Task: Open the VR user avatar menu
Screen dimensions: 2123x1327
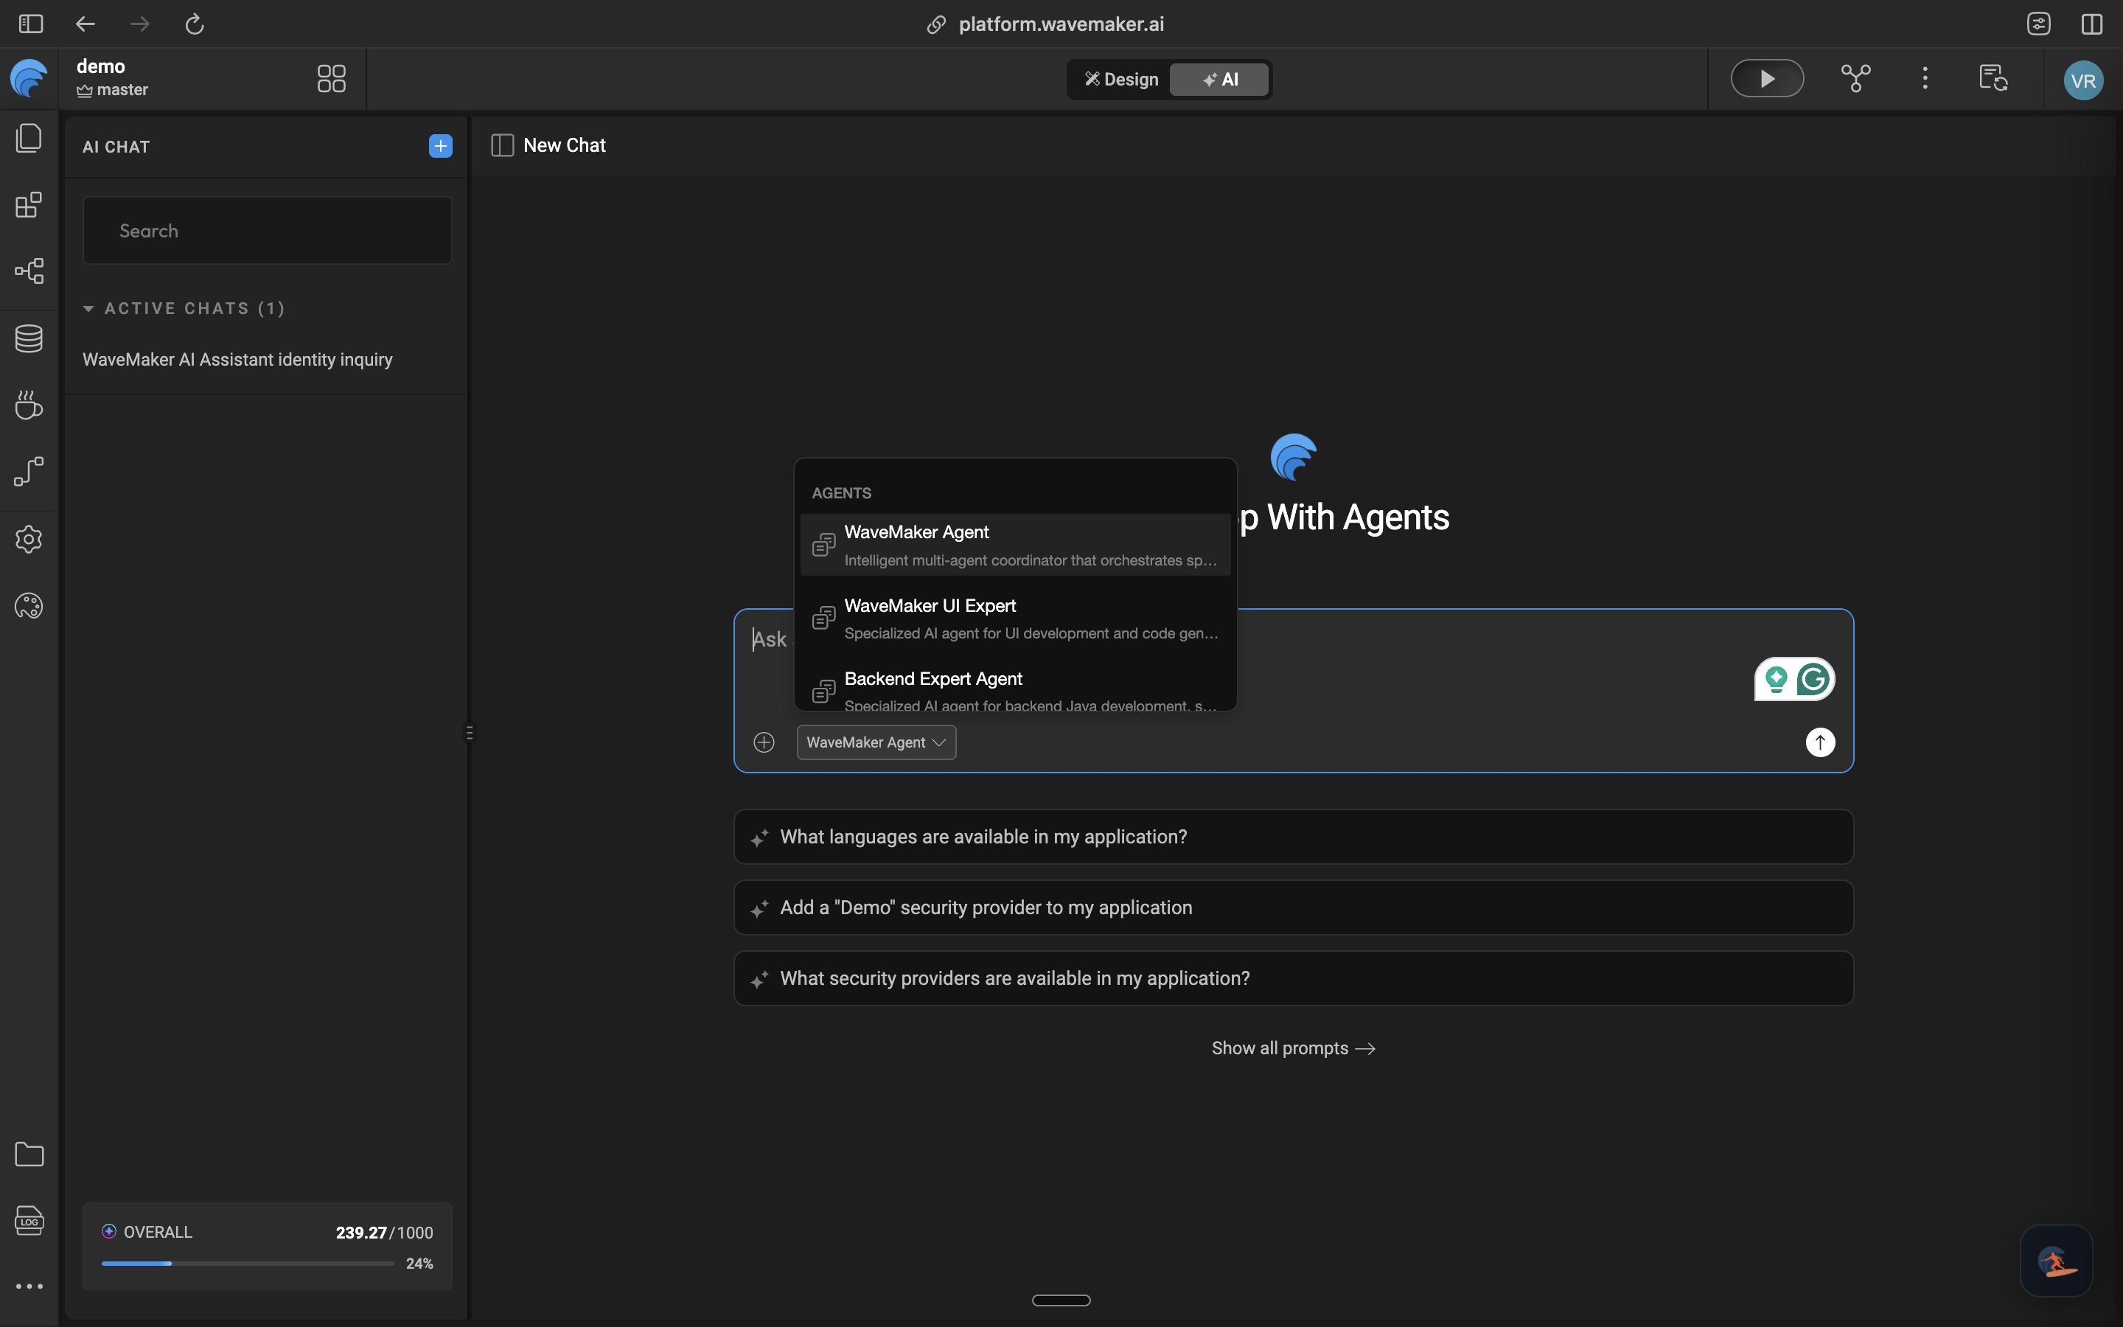Action: click(x=2082, y=81)
